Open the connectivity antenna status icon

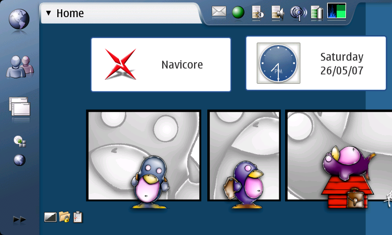[298, 13]
